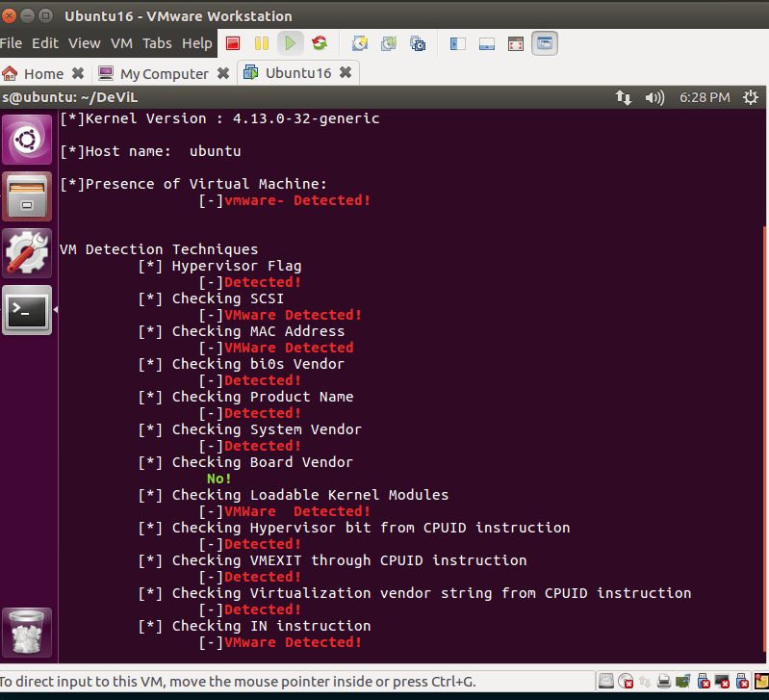Image resolution: width=769 pixels, height=700 pixels.
Task: Switch to the My Computer tab
Action: click(x=153, y=73)
